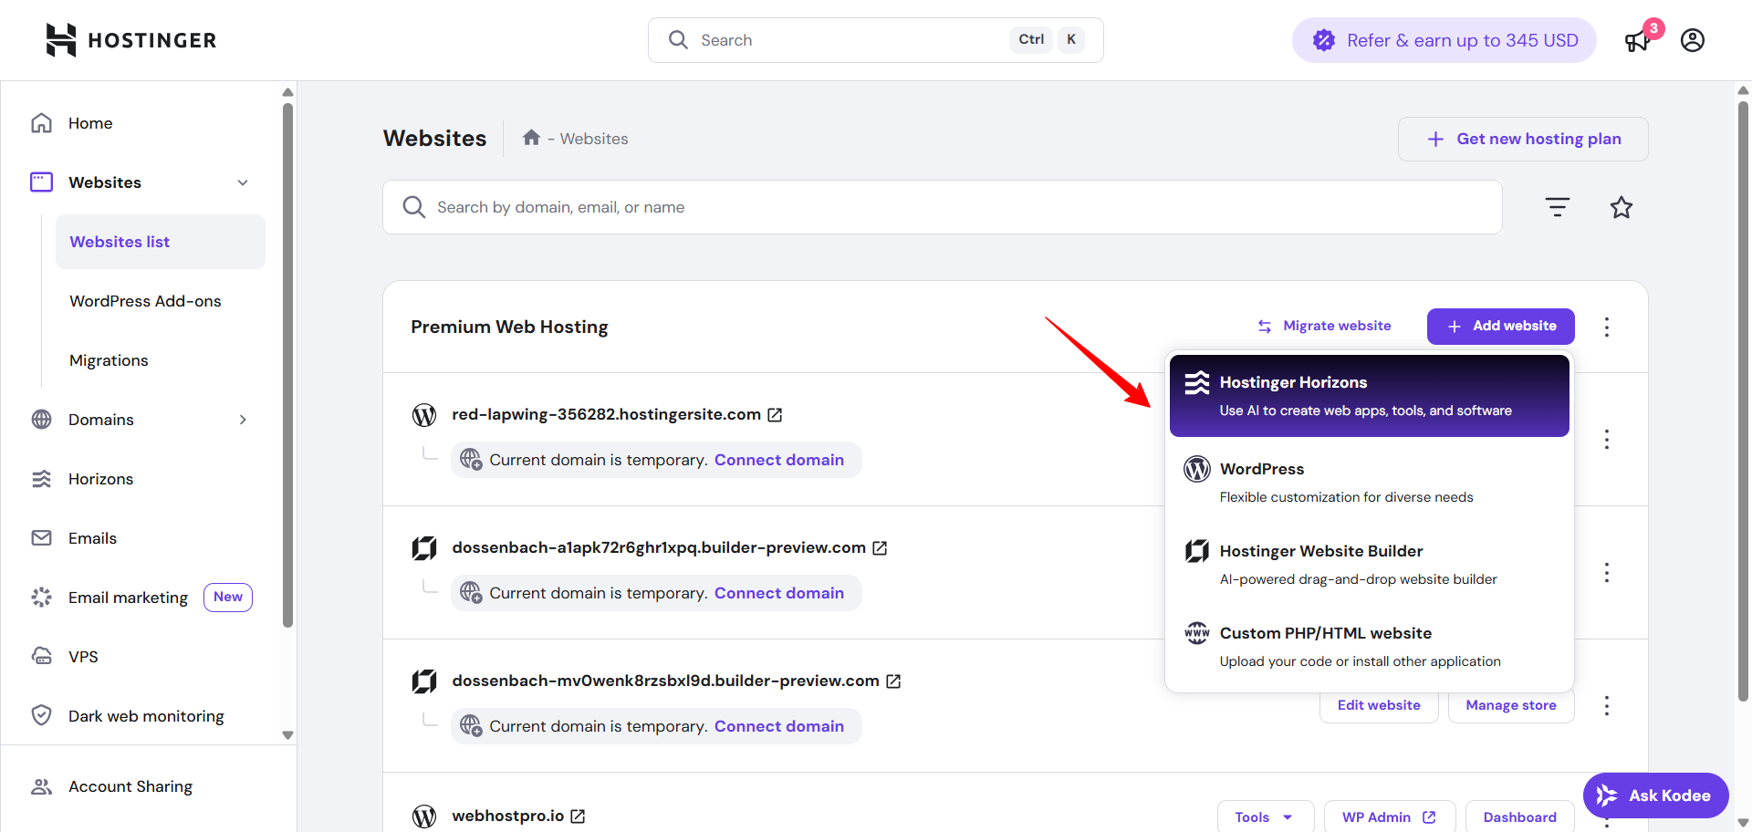This screenshot has width=1752, height=832.
Task: Open Websites list in sidebar
Action: pyautogui.click(x=161, y=242)
